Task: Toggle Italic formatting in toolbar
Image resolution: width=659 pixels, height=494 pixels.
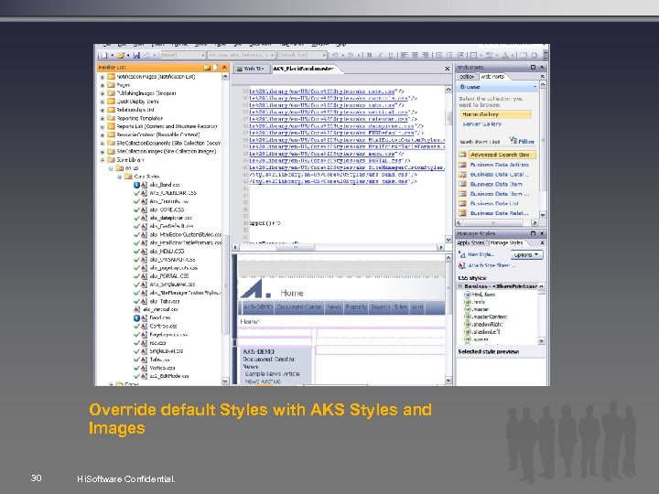Action: pos(380,55)
